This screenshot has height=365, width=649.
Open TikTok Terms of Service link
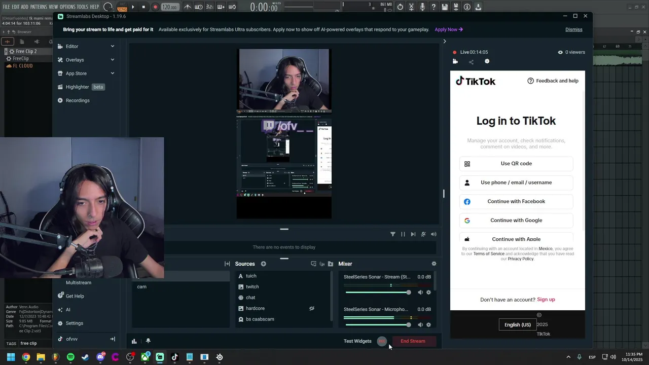489,253
